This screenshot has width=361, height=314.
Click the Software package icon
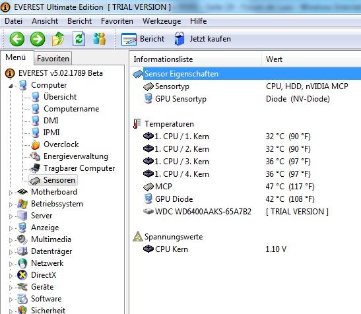[22, 299]
